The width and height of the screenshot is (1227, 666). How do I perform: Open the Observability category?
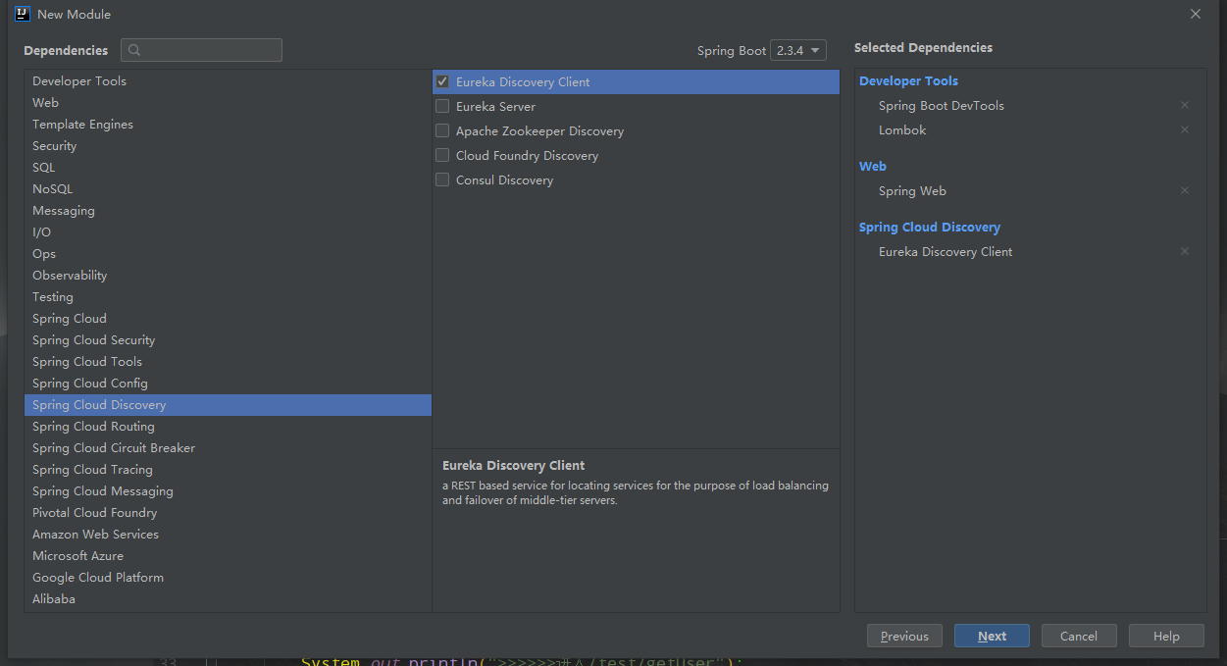tap(228, 276)
